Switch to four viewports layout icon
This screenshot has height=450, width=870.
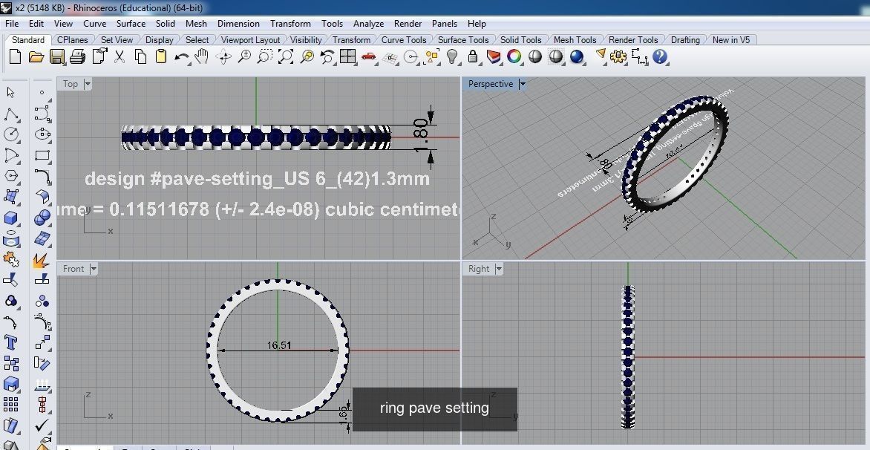(348, 56)
